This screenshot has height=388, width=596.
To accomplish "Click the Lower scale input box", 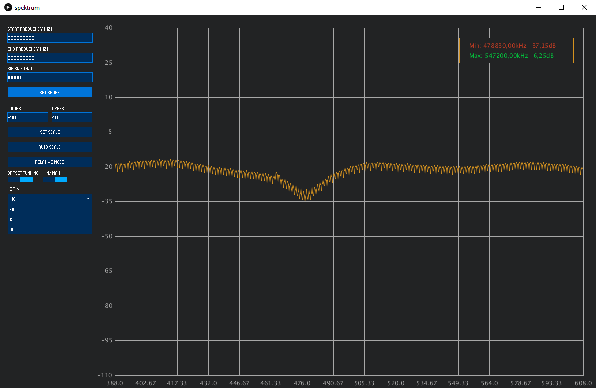I will (x=28, y=117).
